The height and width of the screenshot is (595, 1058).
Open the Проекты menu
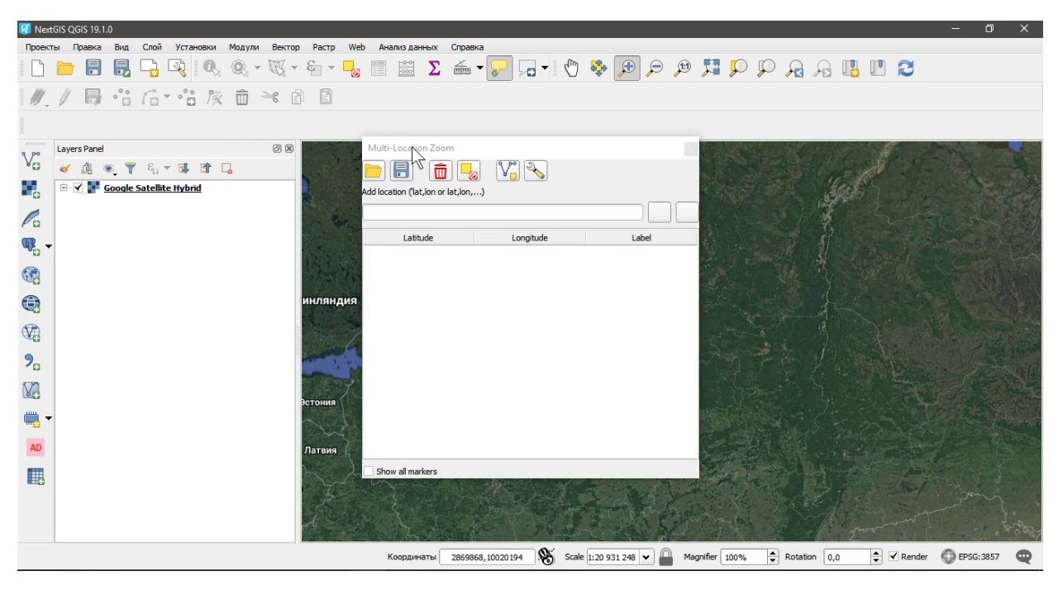41,47
